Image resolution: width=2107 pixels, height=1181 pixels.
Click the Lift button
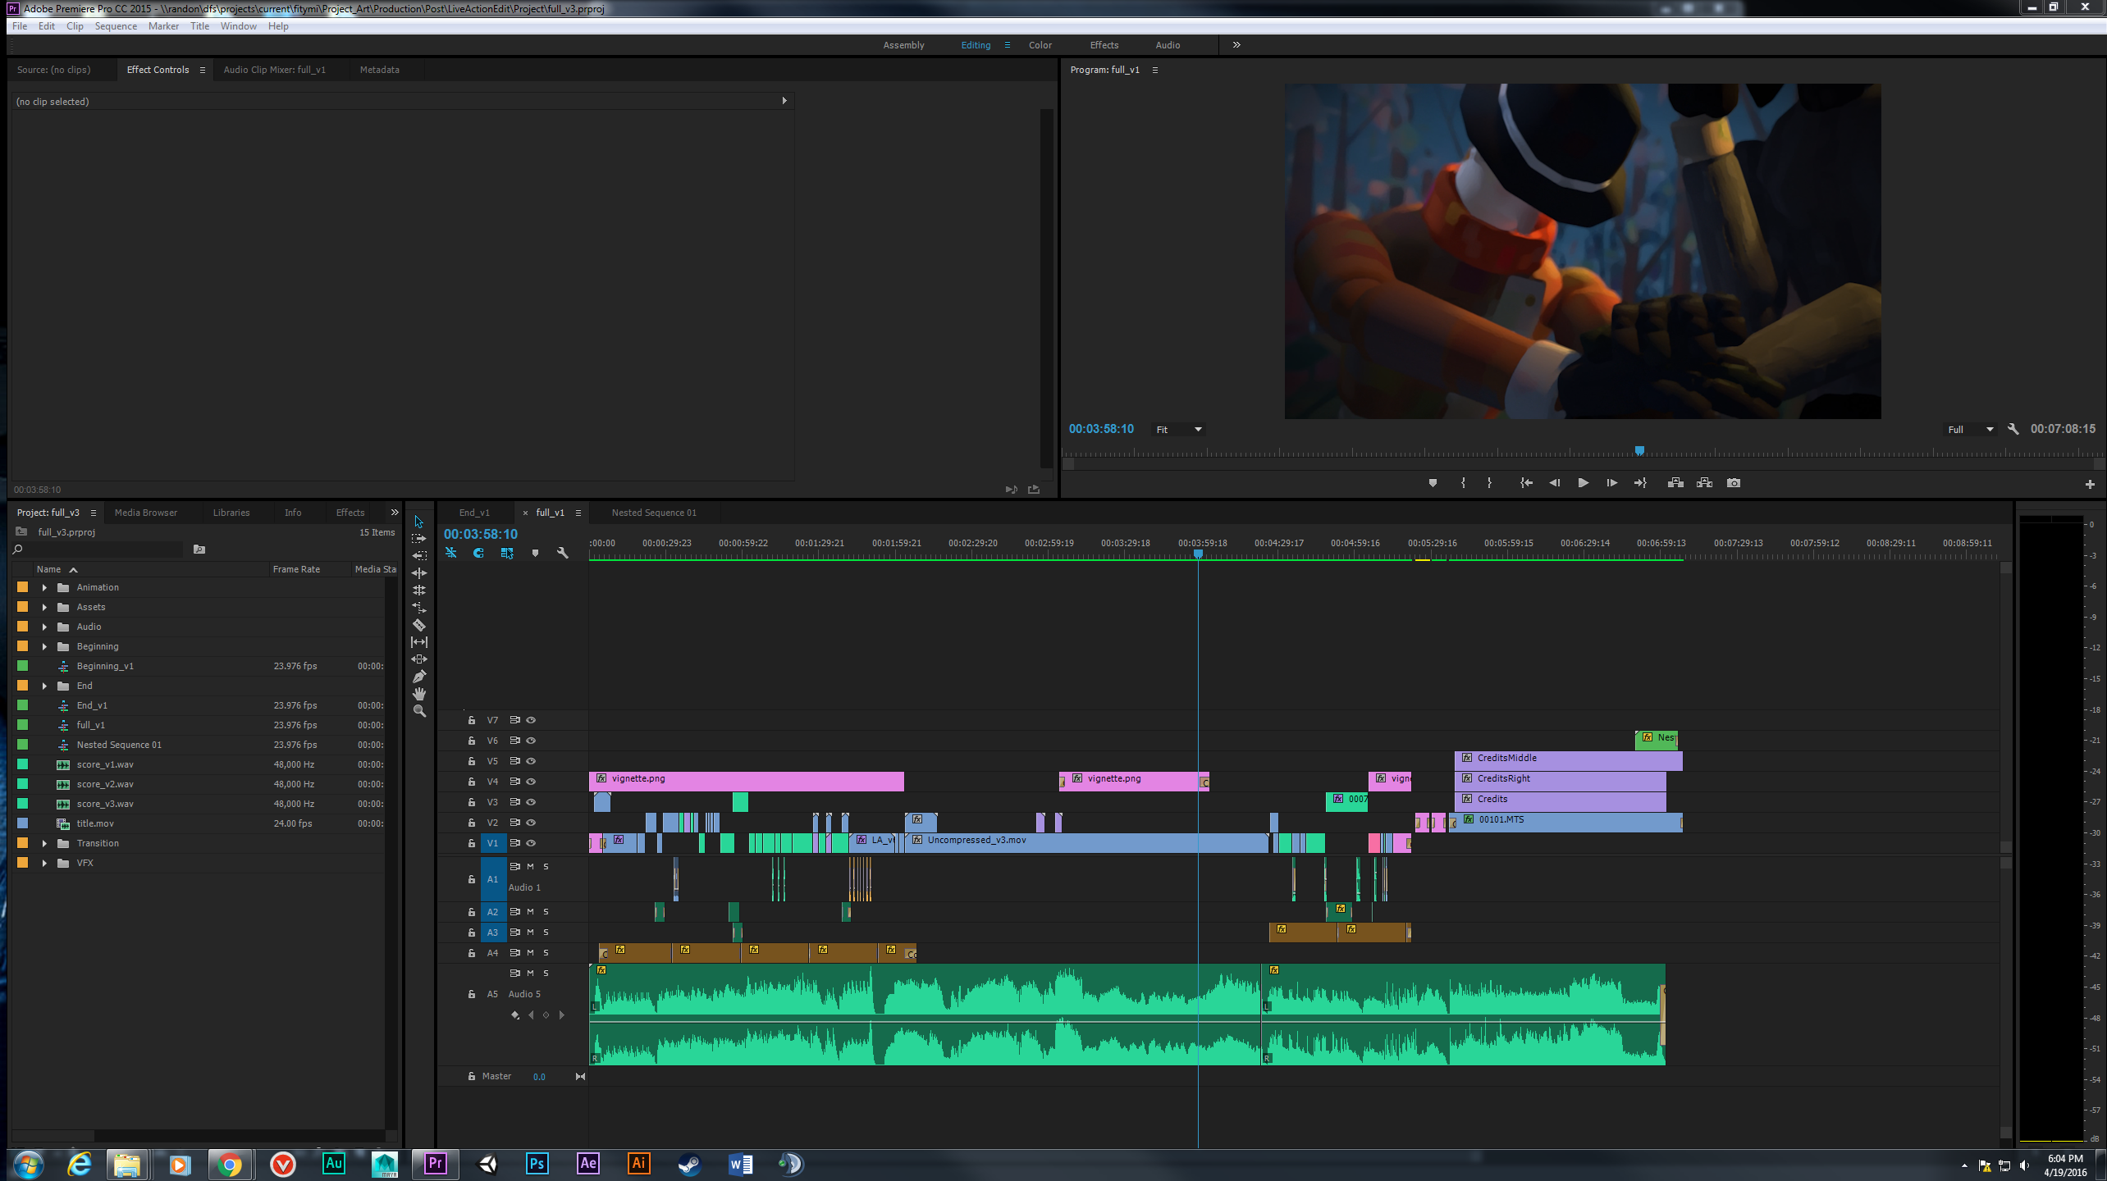[x=1675, y=483]
